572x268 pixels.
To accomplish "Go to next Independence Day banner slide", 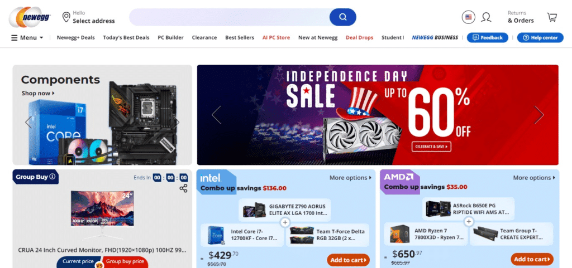I will [x=539, y=115].
